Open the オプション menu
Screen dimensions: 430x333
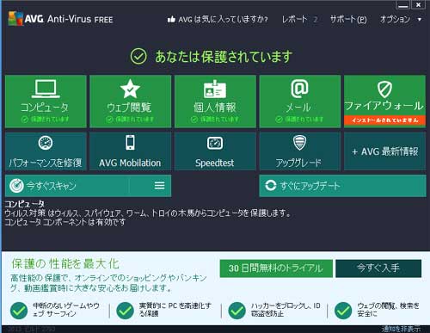(x=395, y=19)
